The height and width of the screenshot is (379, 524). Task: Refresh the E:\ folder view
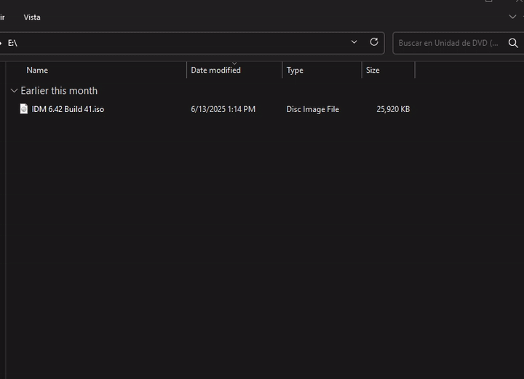coord(374,42)
